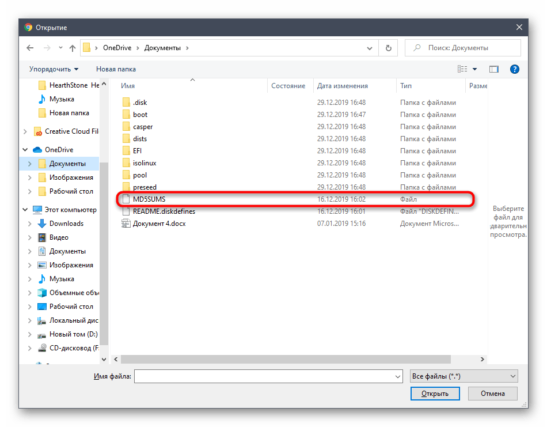
Task: Click the Up one level arrow
Action: click(73, 48)
